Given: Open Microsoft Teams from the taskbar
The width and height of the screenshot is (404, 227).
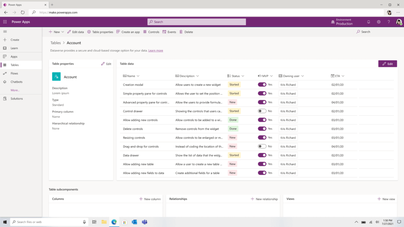Looking at the screenshot, I should click(144, 222).
